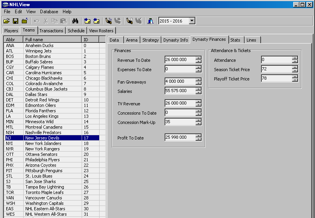Click the exit door icon
Image resolution: width=315 pixels, height=218 pixels.
click(150, 21)
